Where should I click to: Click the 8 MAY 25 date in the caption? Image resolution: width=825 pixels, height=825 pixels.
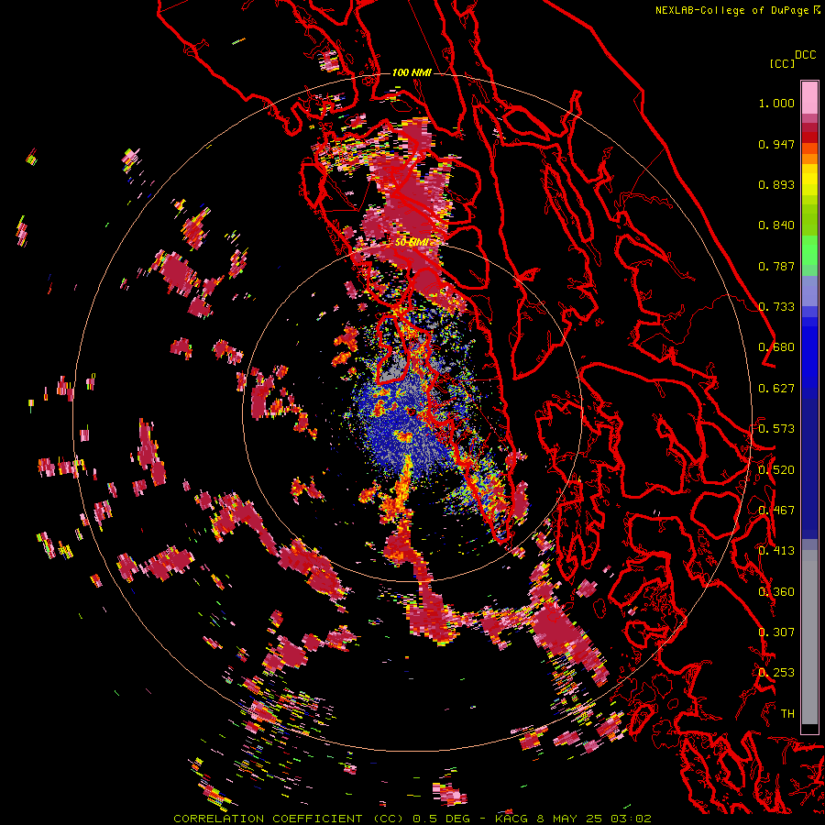coord(568,819)
